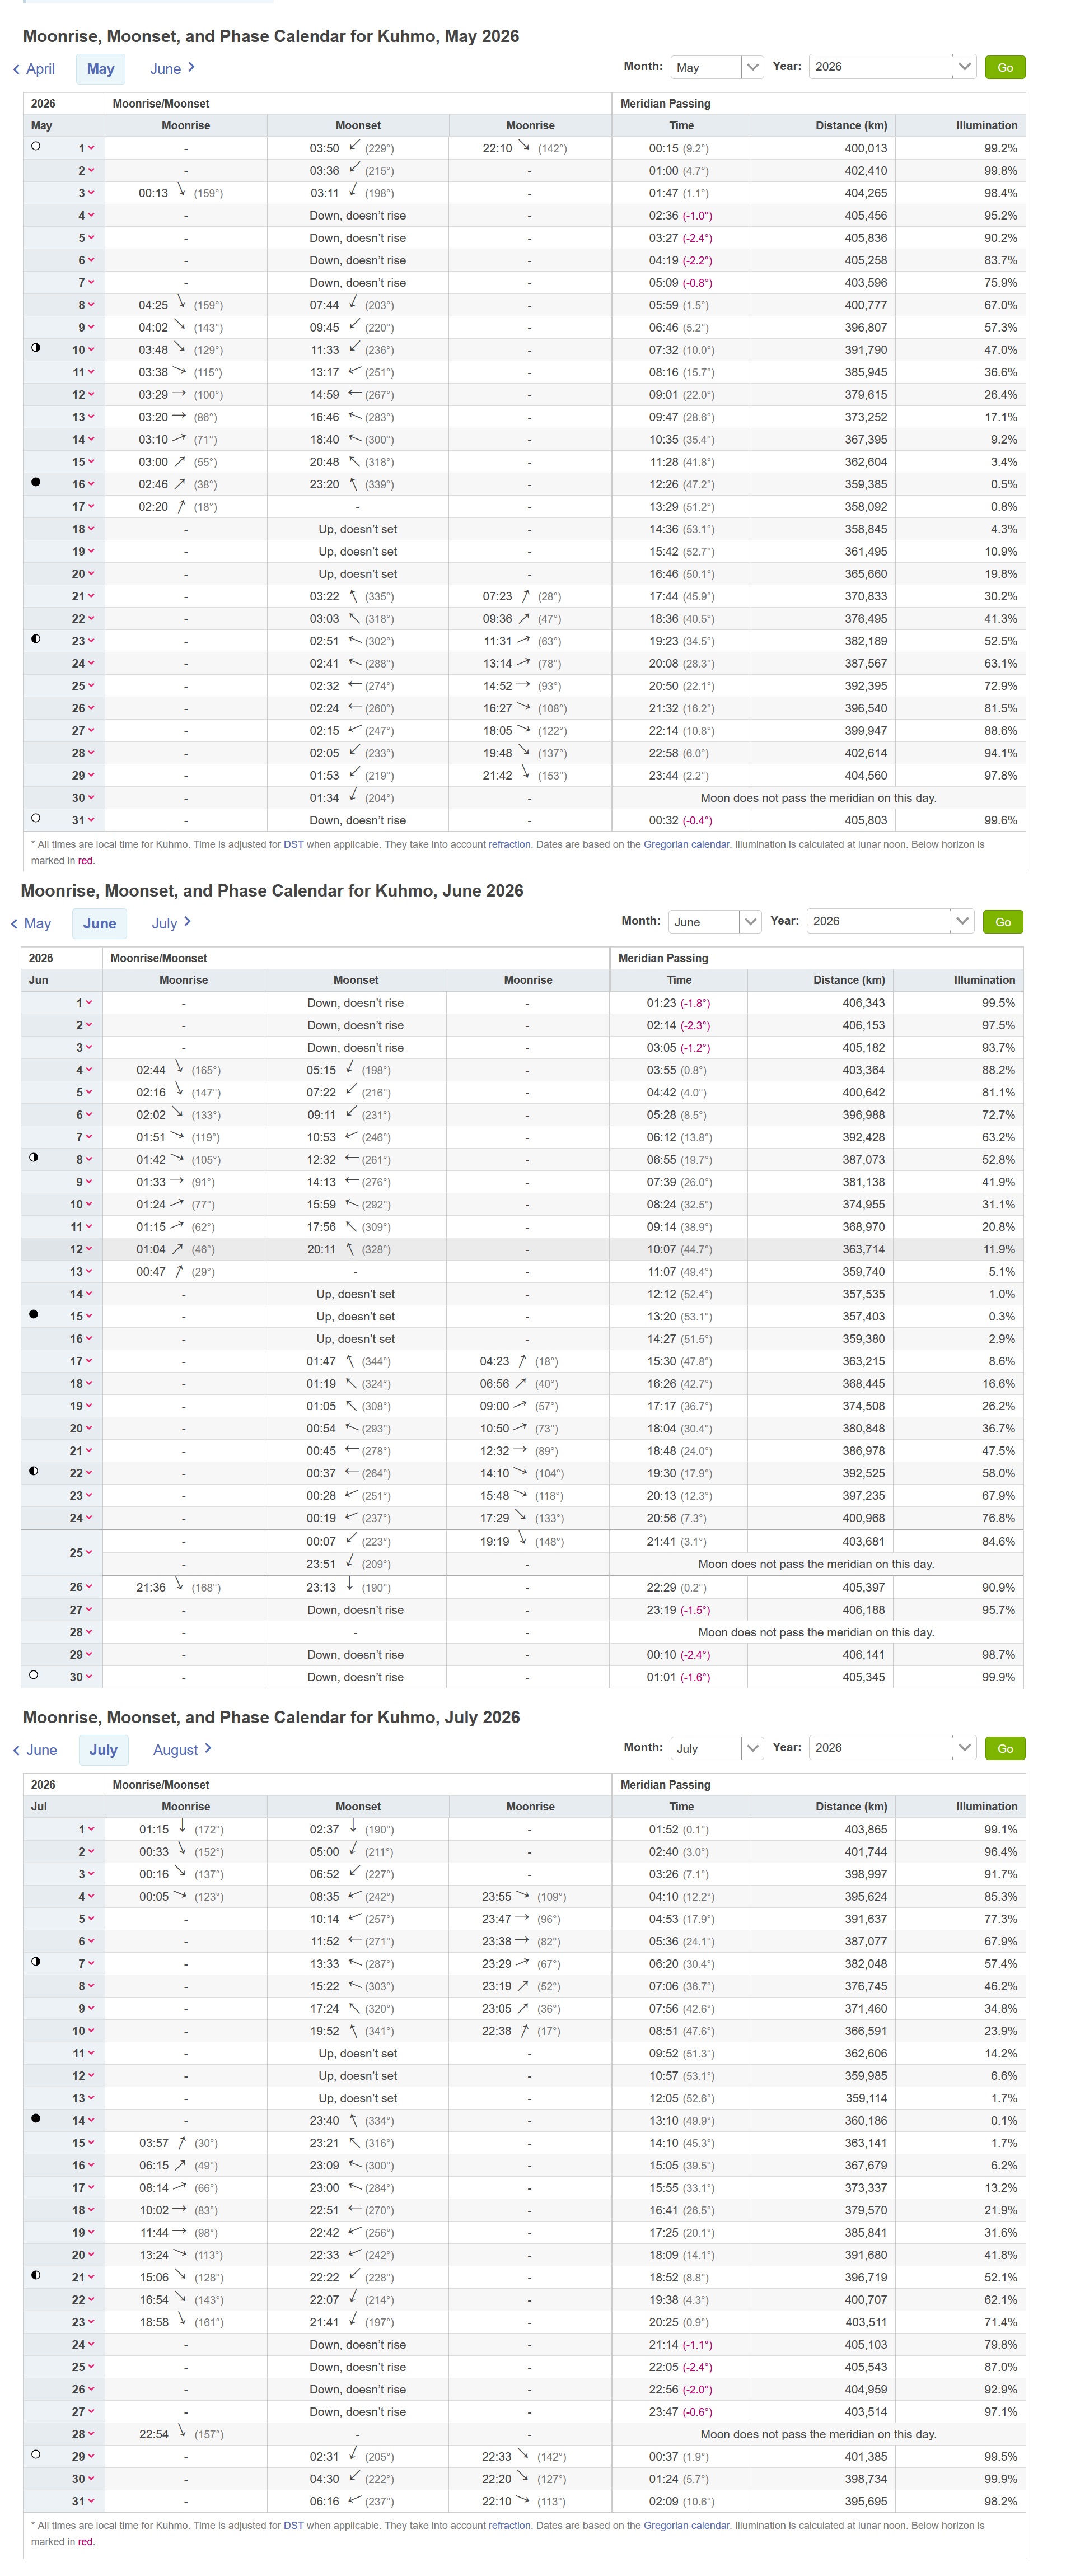The image size is (1066, 2576).
Task: Click the meridian time 13:10 on July 14
Action: [664, 2120]
